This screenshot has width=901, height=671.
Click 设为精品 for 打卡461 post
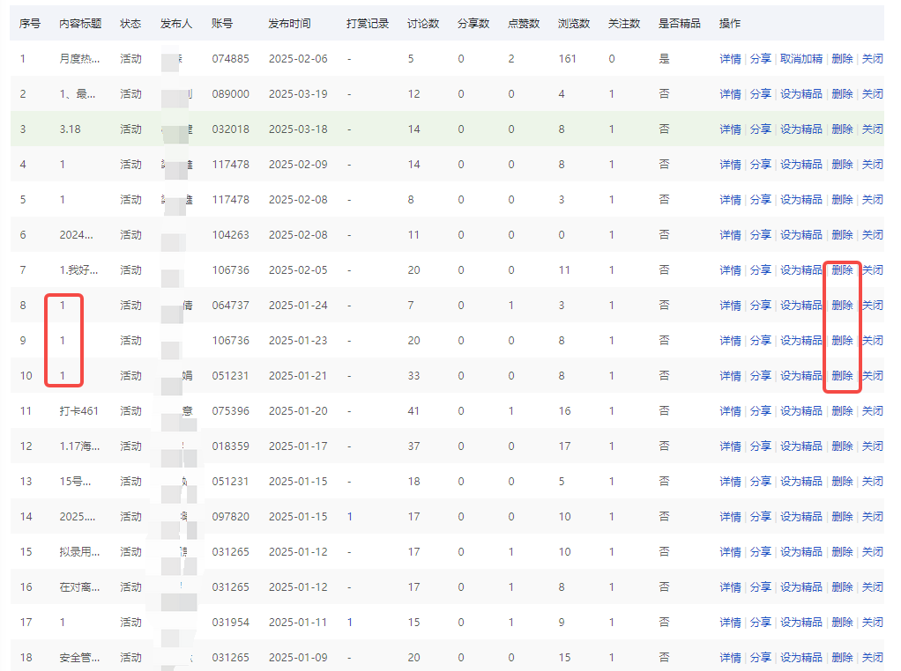point(800,411)
